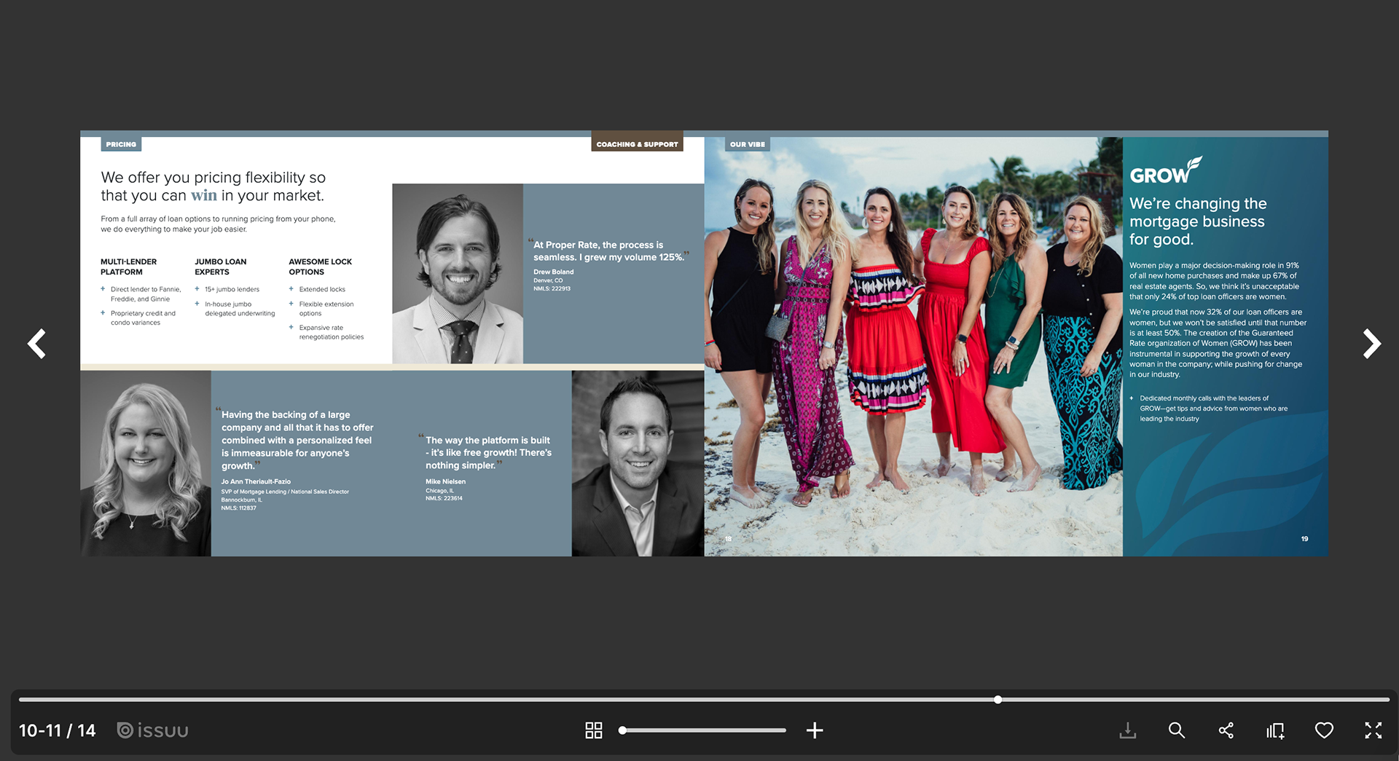Click Drew Boland's portrait photo
Viewport: 1399px width, 761px height.
point(458,274)
